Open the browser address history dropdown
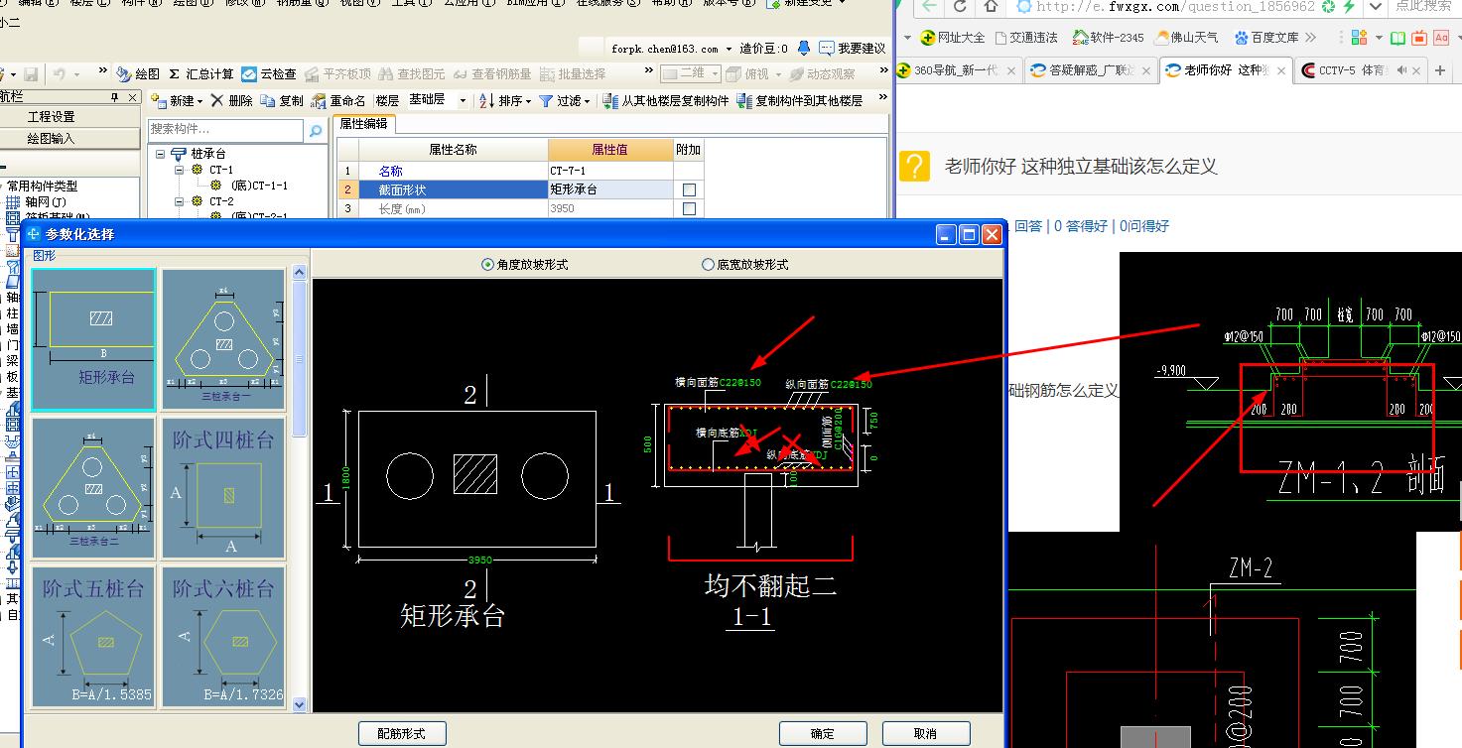 [1375, 7]
